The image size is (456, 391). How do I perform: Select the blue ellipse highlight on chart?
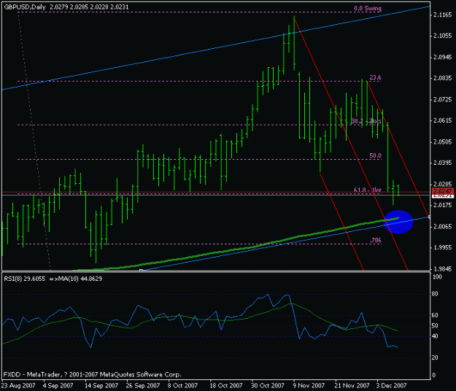(398, 222)
